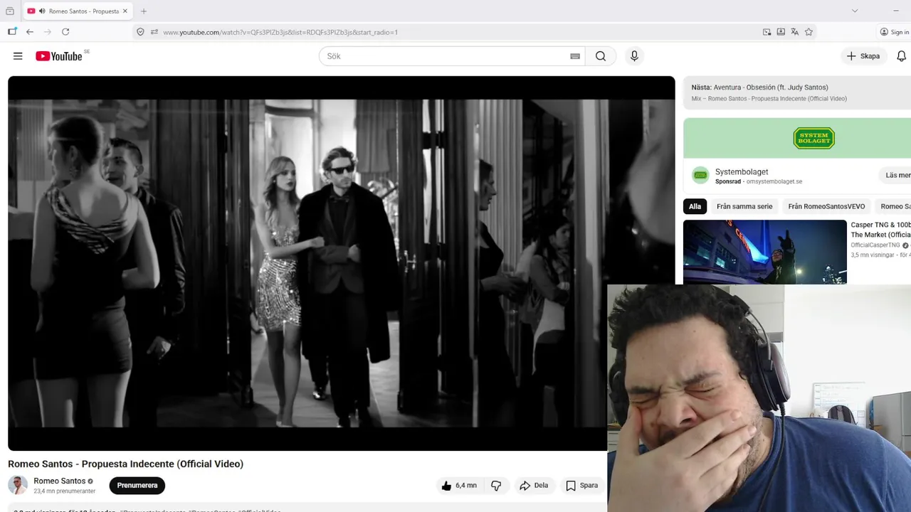Image resolution: width=911 pixels, height=512 pixels.
Task: Open the Romeo Santos channel avatar
Action: point(18,485)
